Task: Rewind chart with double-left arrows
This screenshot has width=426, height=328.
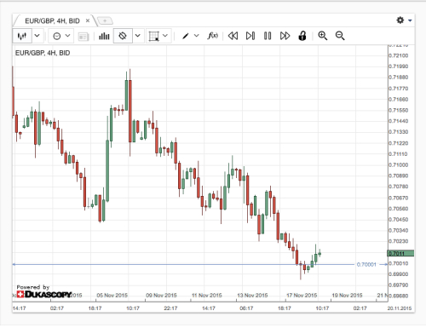Action: click(233, 36)
